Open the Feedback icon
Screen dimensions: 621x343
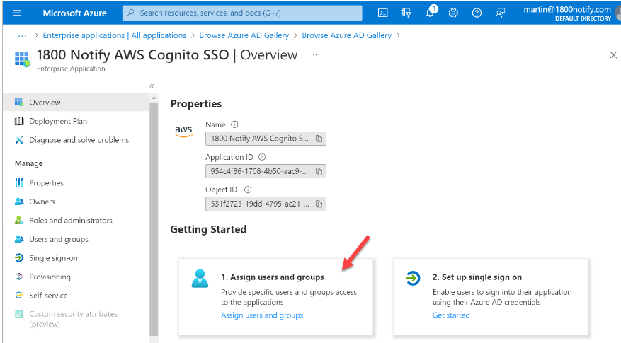(500, 13)
